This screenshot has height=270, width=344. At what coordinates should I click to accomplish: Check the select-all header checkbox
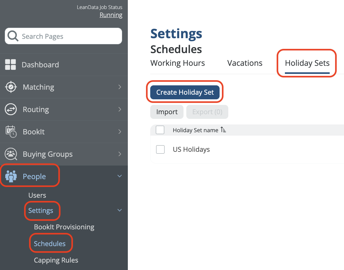(x=160, y=130)
